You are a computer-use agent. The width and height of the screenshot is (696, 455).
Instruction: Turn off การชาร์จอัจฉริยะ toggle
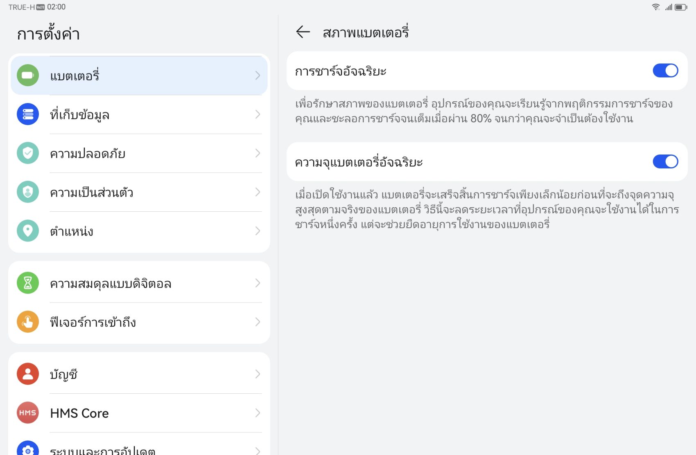tap(665, 71)
